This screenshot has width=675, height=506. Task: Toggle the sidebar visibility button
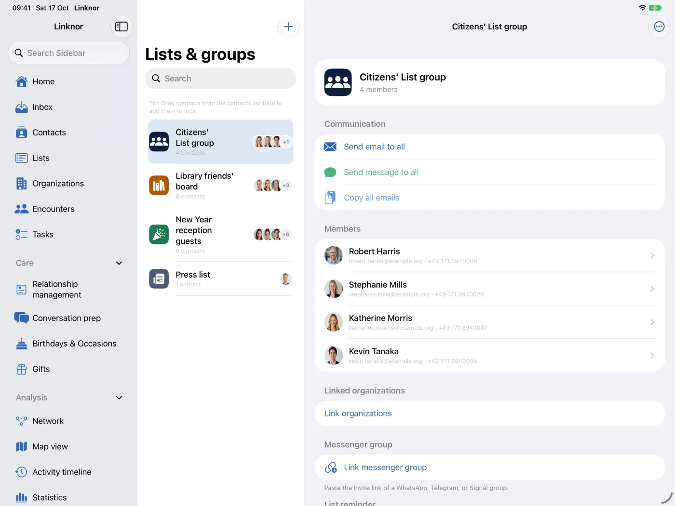point(121,27)
